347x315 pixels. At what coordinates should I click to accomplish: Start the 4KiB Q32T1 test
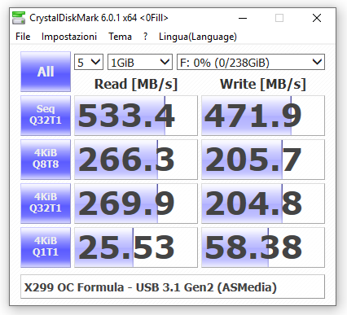(46, 203)
